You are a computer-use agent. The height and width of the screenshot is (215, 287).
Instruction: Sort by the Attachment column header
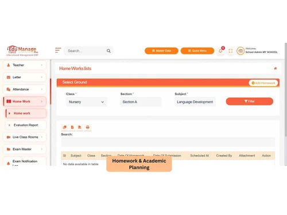(247, 155)
